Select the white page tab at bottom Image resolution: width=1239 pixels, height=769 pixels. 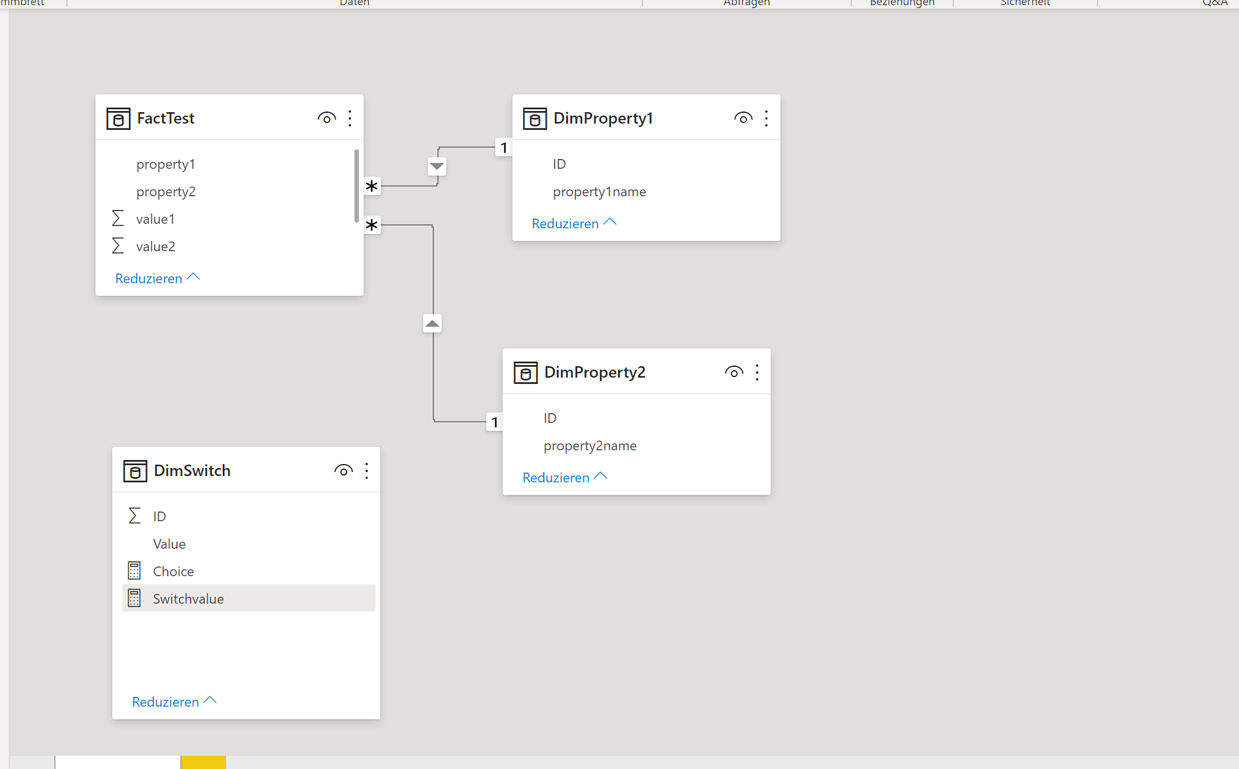118,763
